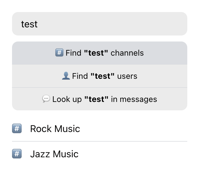Click the word "channels" in first suggestion
Viewport: 199px width, 172px height.
[x=127, y=53]
